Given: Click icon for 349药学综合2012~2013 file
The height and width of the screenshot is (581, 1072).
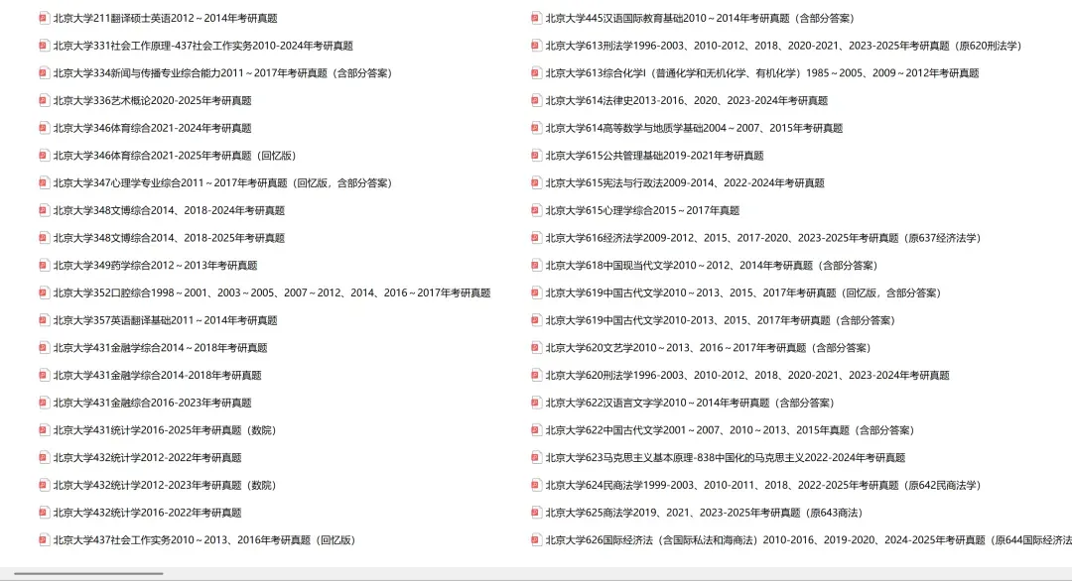Looking at the screenshot, I should click(44, 265).
